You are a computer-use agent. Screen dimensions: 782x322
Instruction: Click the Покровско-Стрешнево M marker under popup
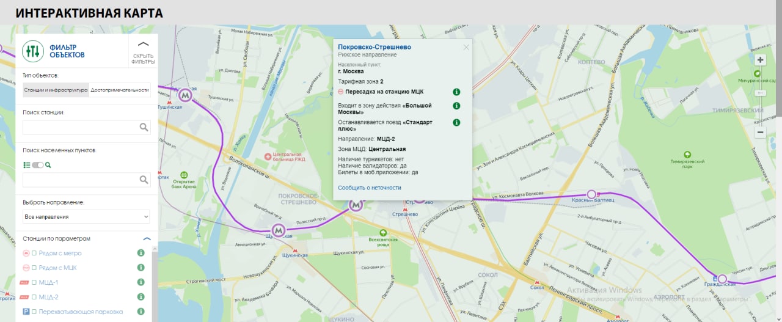(356, 205)
